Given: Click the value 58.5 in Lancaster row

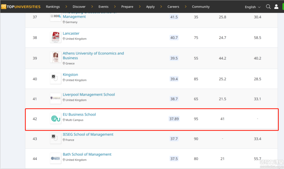Looking at the screenshot, I should (257, 37).
